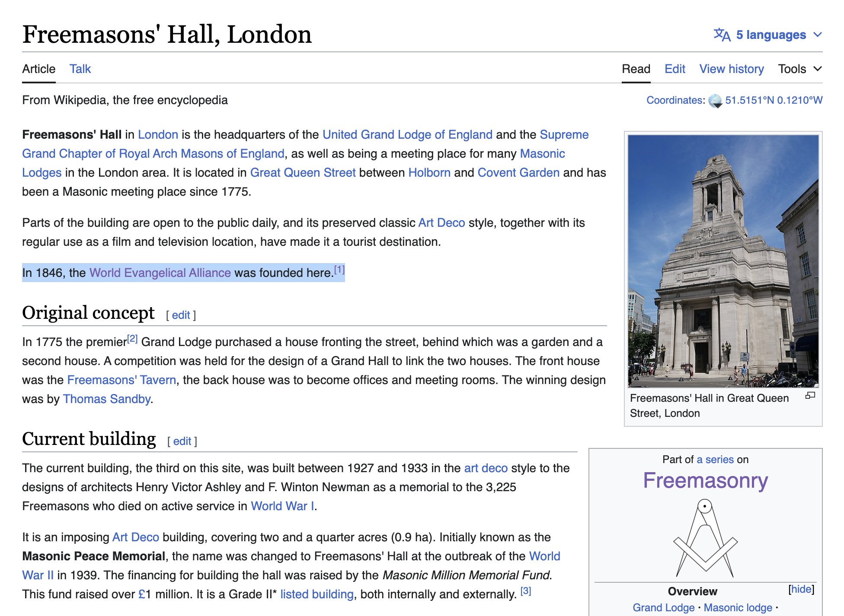Image resolution: width=844 pixels, height=616 pixels.
Task: Open the 5 languages dropdown
Action: pyautogui.click(x=768, y=35)
